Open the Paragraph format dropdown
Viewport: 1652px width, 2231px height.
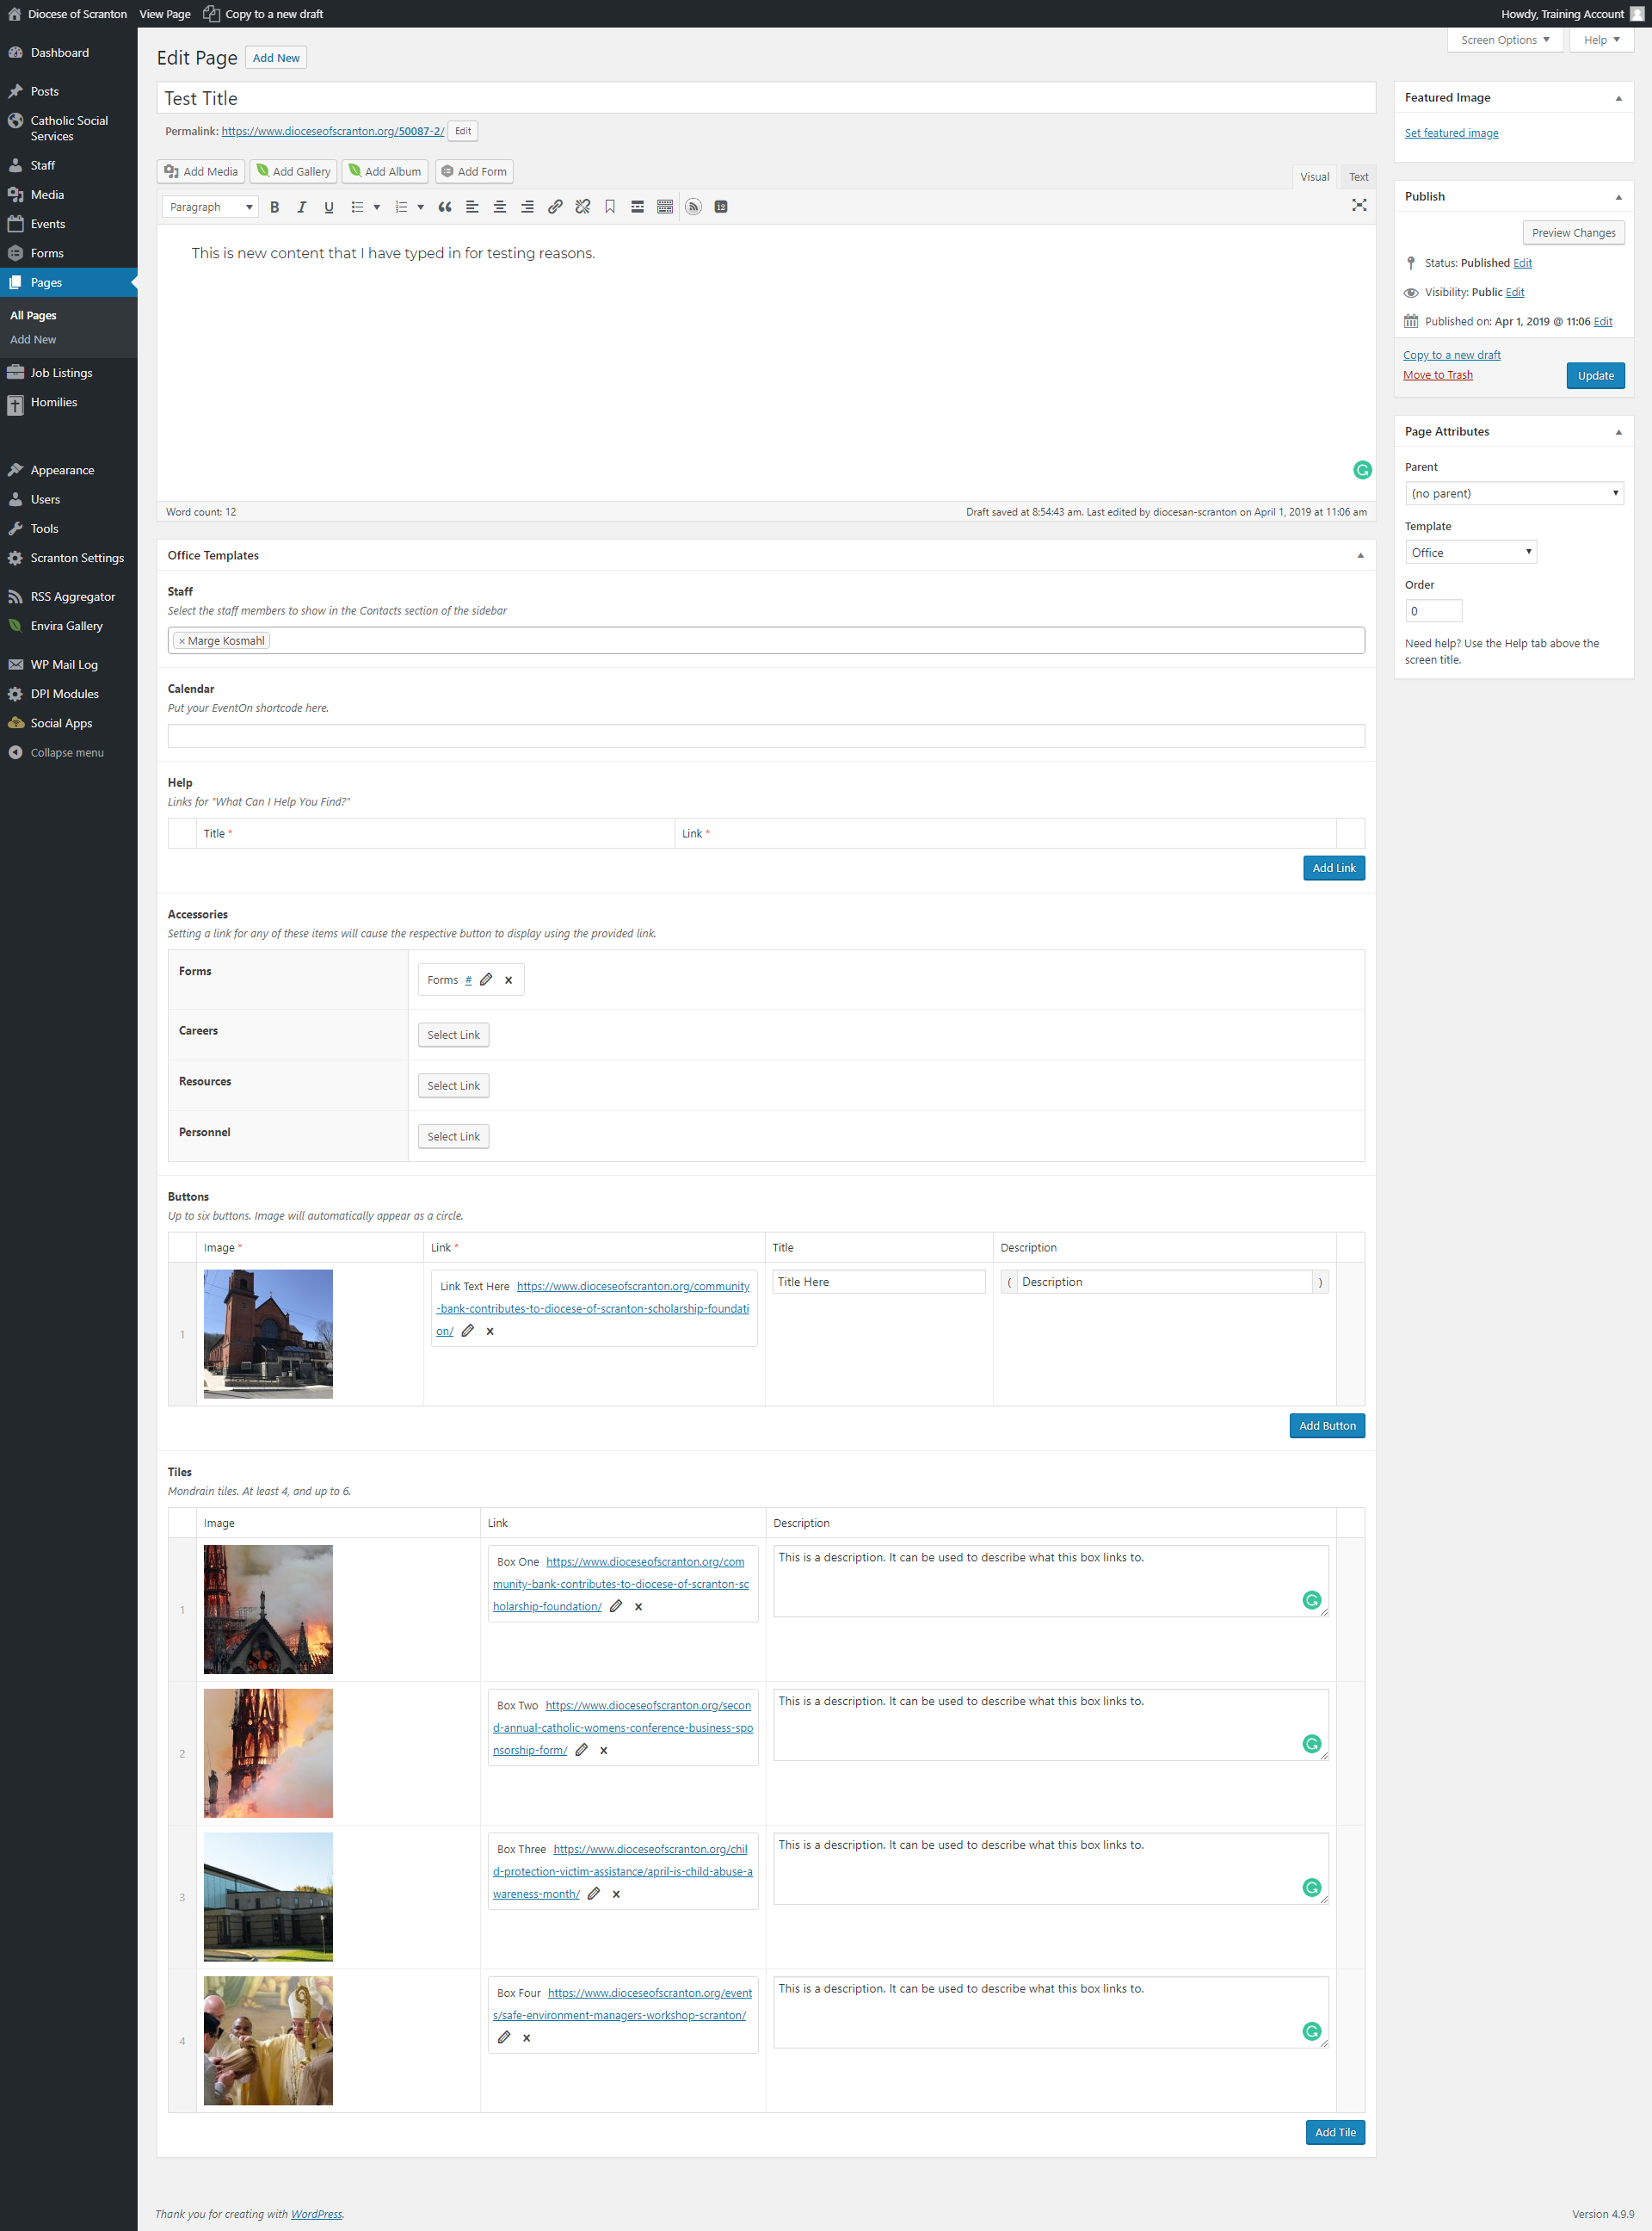click(x=210, y=207)
